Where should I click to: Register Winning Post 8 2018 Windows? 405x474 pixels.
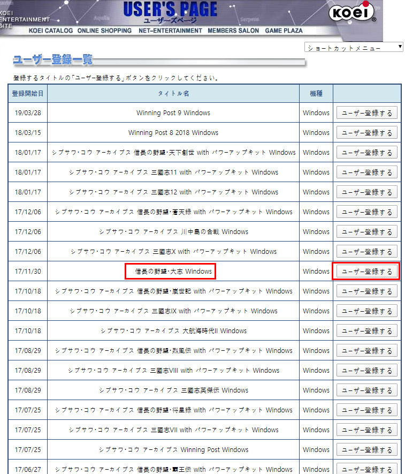tap(367, 133)
